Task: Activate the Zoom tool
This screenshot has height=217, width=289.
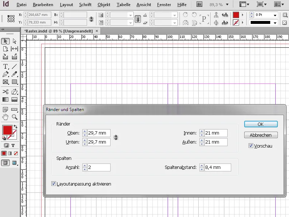Action: [x=14, y=117]
